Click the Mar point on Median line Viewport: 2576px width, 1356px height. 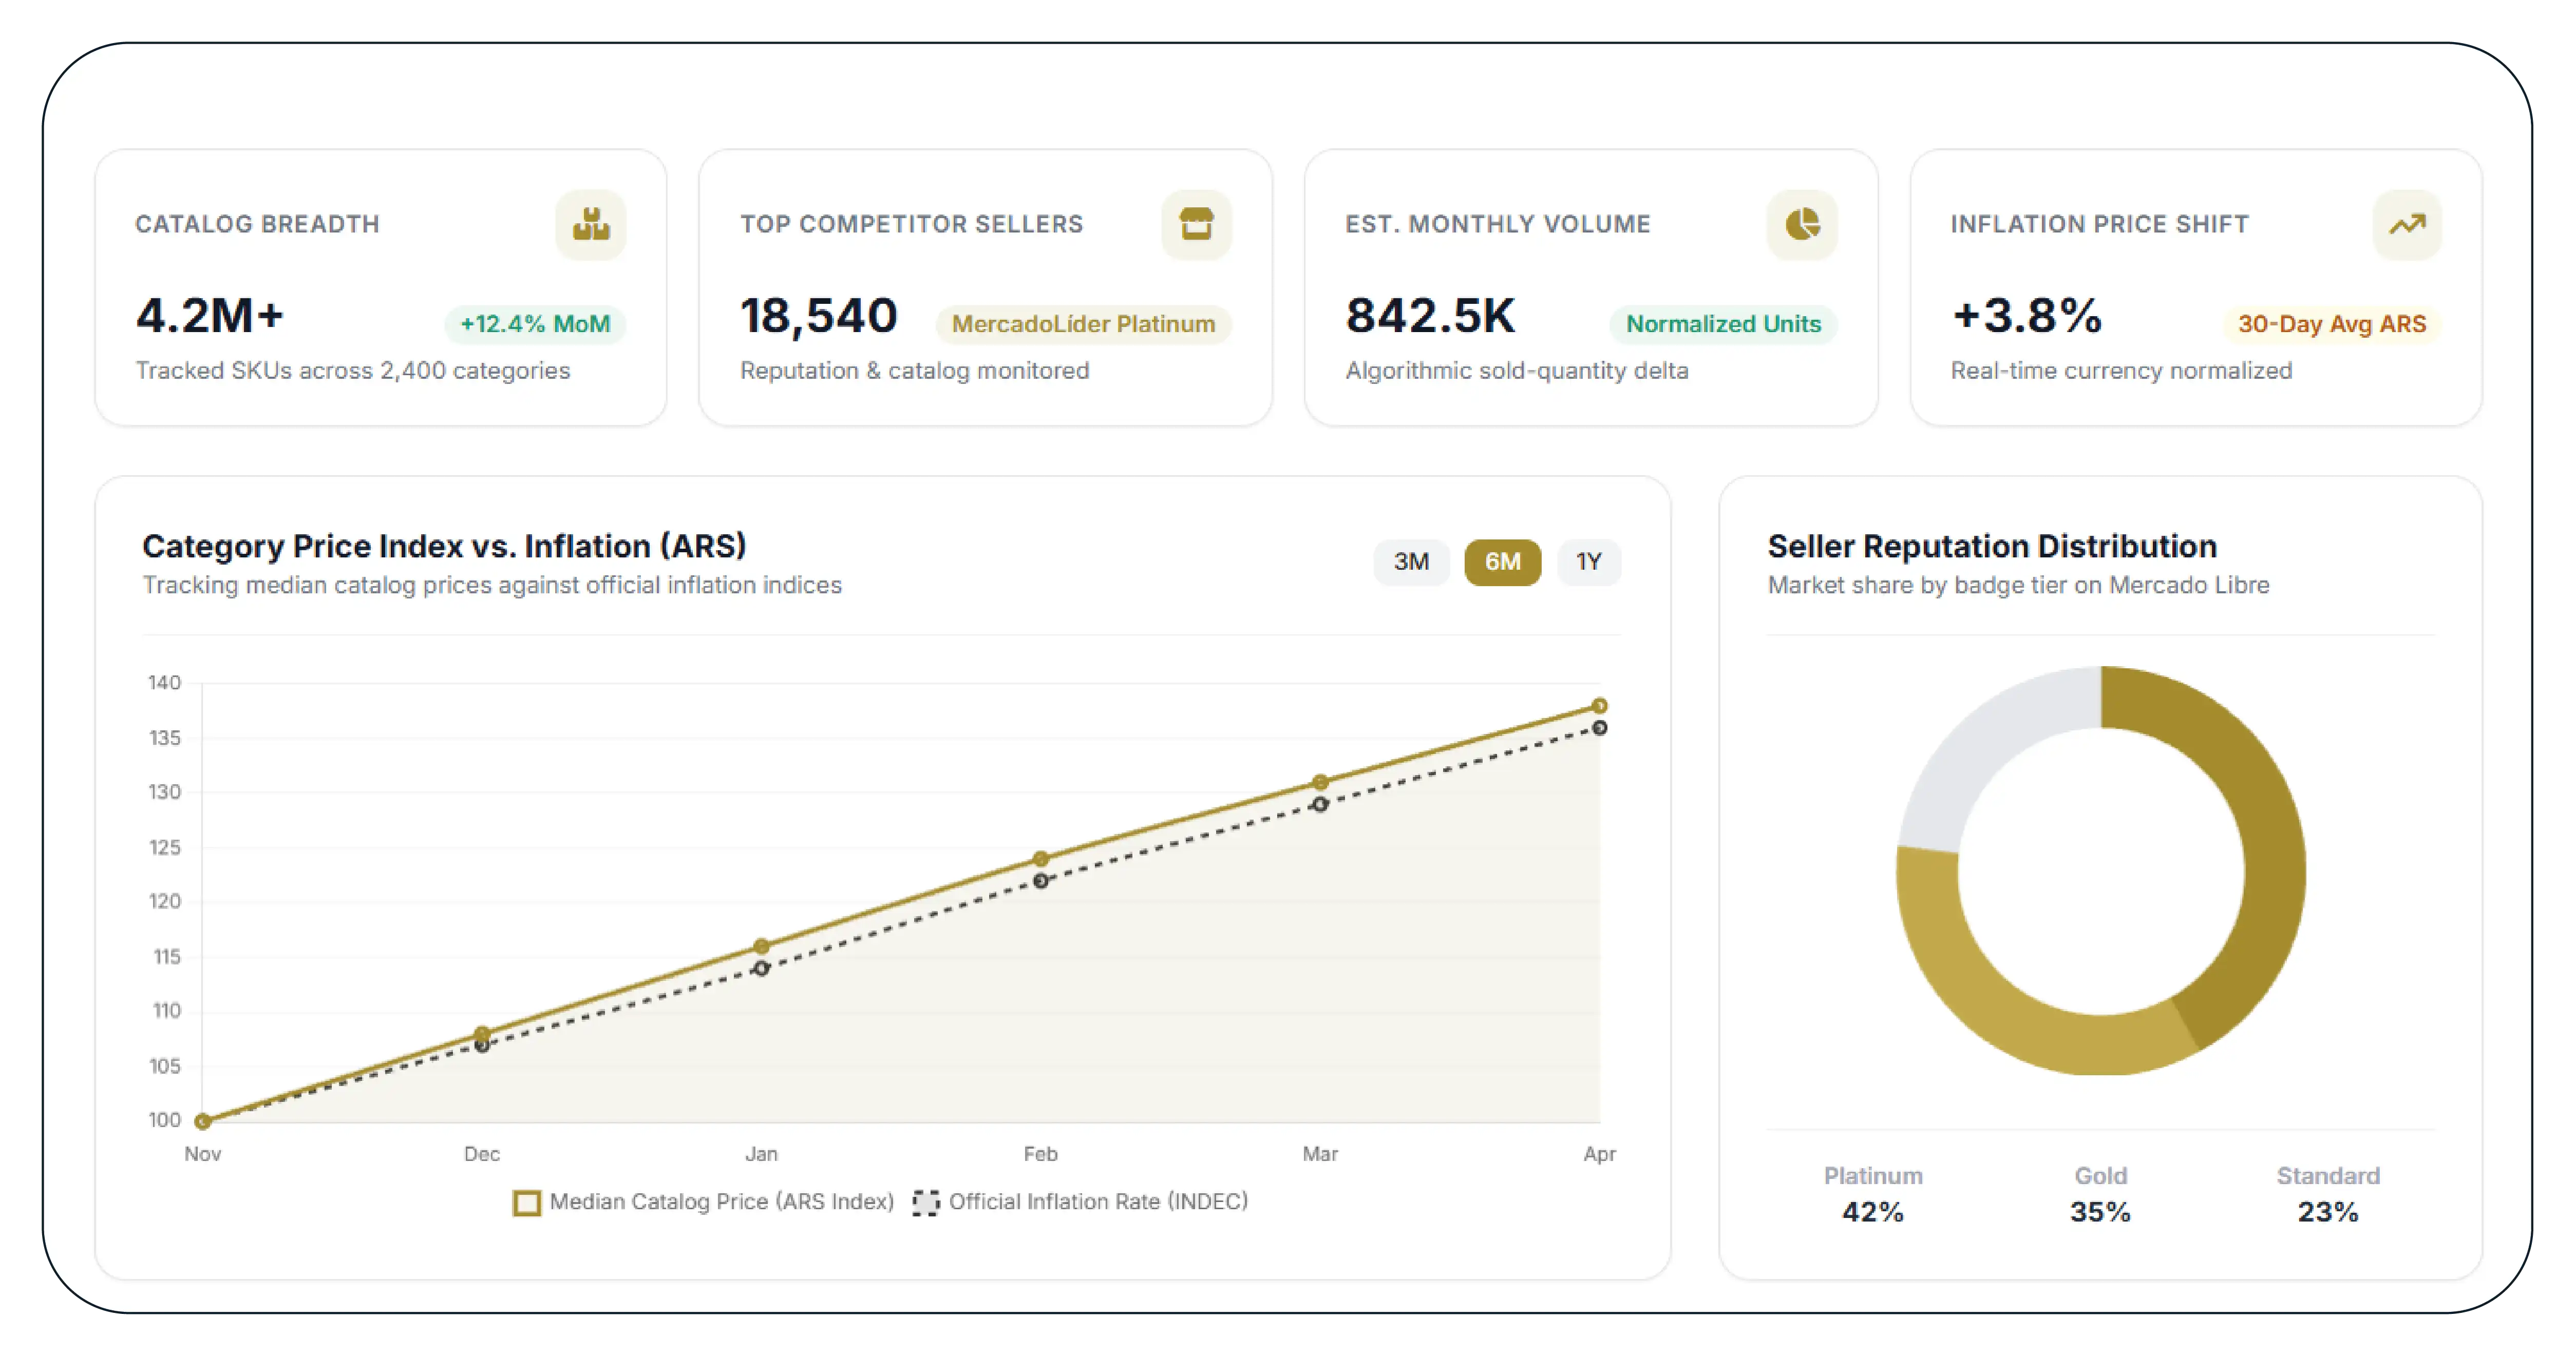click(x=1320, y=782)
